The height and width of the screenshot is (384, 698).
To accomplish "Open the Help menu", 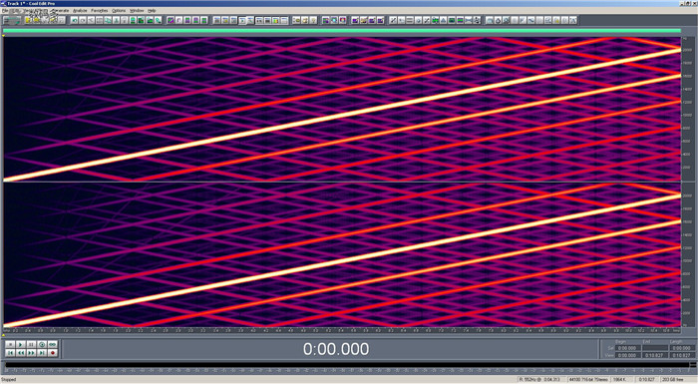I will (x=152, y=10).
